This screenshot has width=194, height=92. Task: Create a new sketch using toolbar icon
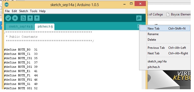(x=23, y=18)
